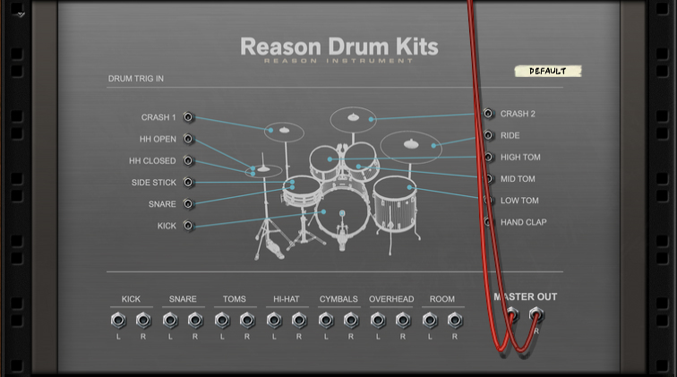Click the HI-HAT right audio output jack
The image size is (677, 377).
pos(299,321)
